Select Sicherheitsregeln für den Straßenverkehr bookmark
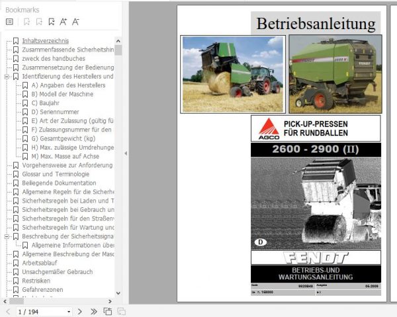Screen dimensions: 397x317 [x=68, y=218]
